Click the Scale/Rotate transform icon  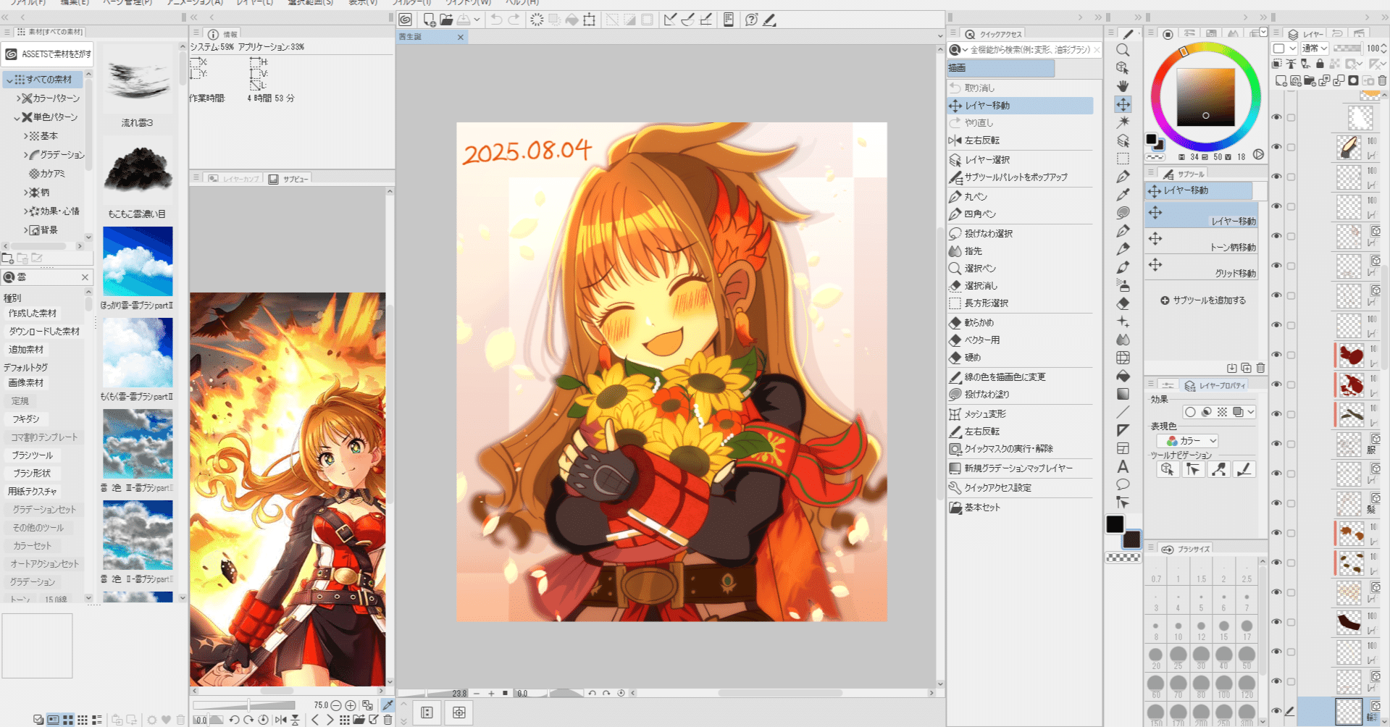[590, 20]
